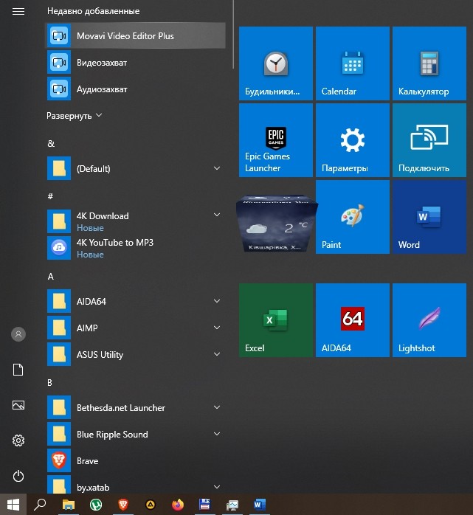Open Firefox from the taskbar
Image resolution: width=473 pixels, height=515 pixels.
178,504
